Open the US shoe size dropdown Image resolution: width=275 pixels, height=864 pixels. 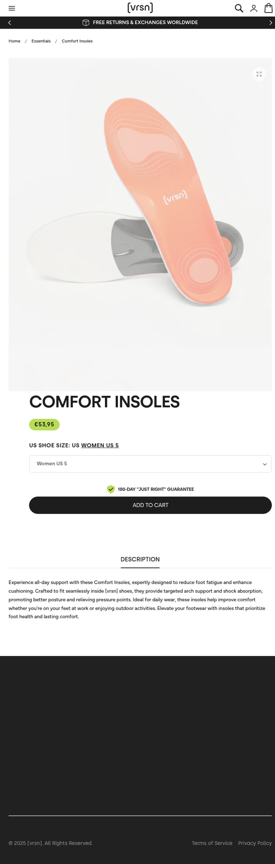point(150,464)
